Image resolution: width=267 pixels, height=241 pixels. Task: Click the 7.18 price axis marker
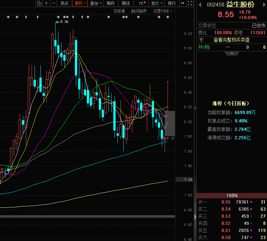(184, 180)
